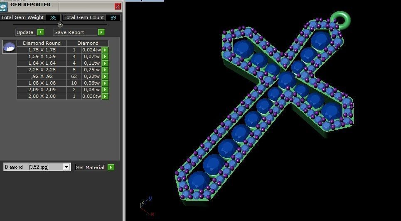Select the 2,09 X 2,09 size cell
This screenshot has width=401, height=221.
pyautogui.click(x=42, y=90)
